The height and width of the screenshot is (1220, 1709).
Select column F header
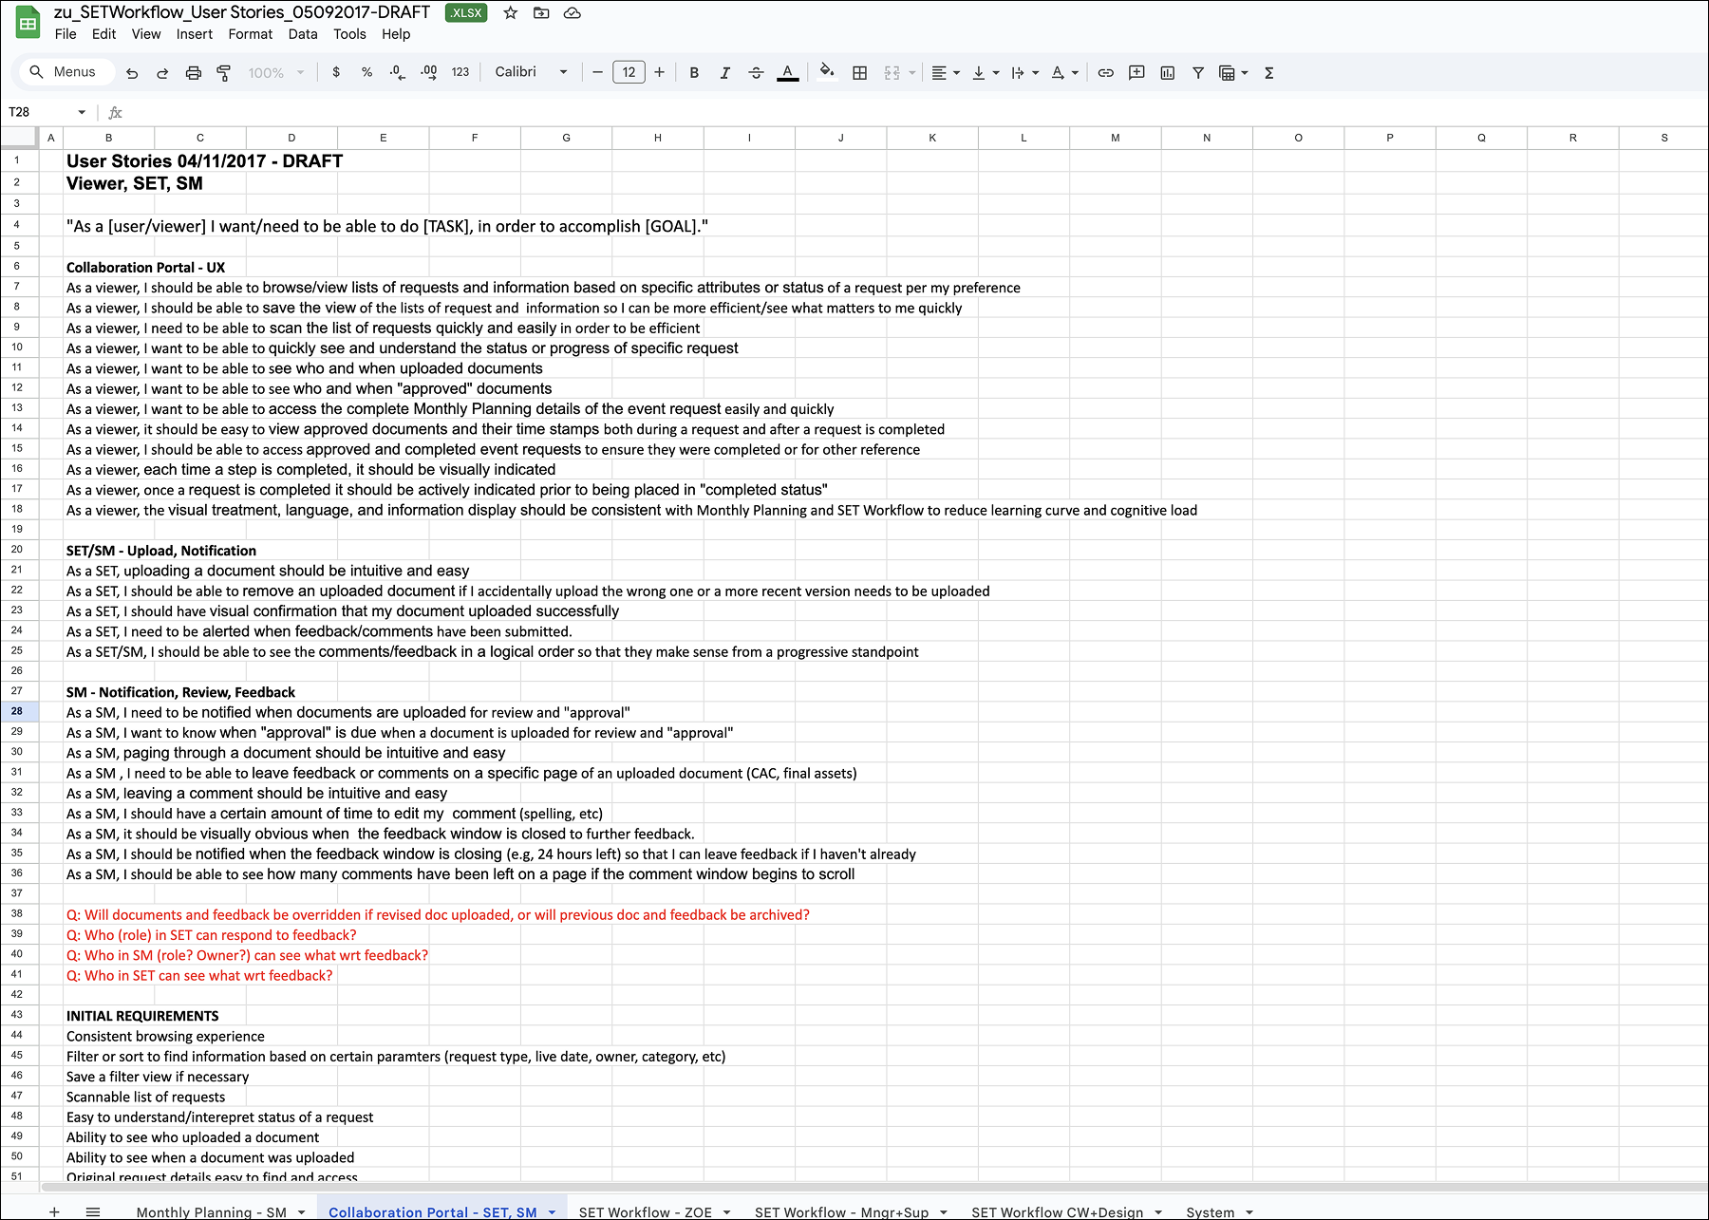click(475, 138)
